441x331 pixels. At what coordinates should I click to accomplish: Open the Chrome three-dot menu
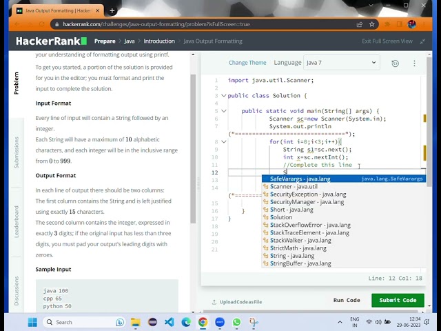pos(424,24)
